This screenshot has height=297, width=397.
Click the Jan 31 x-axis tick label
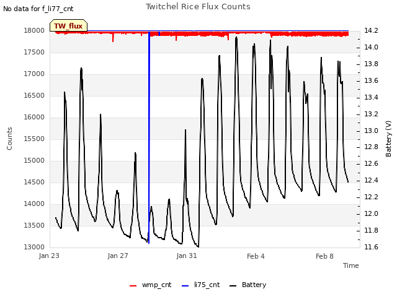pyautogui.click(x=187, y=256)
